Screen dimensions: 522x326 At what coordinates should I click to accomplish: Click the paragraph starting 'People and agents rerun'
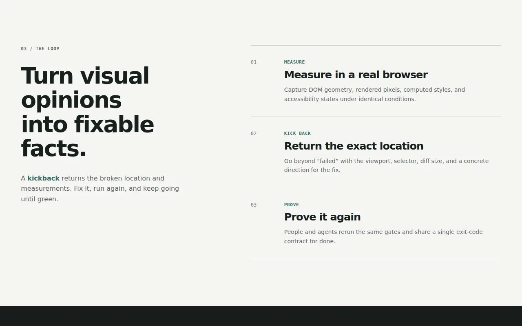click(383, 236)
